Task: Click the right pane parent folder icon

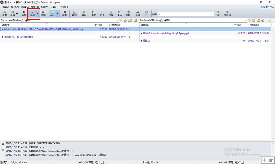Action: (x=258, y=20)
